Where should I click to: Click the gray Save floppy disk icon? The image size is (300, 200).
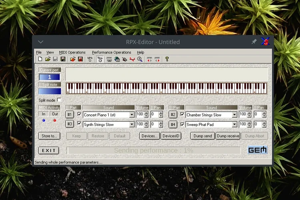coord(55,59)
